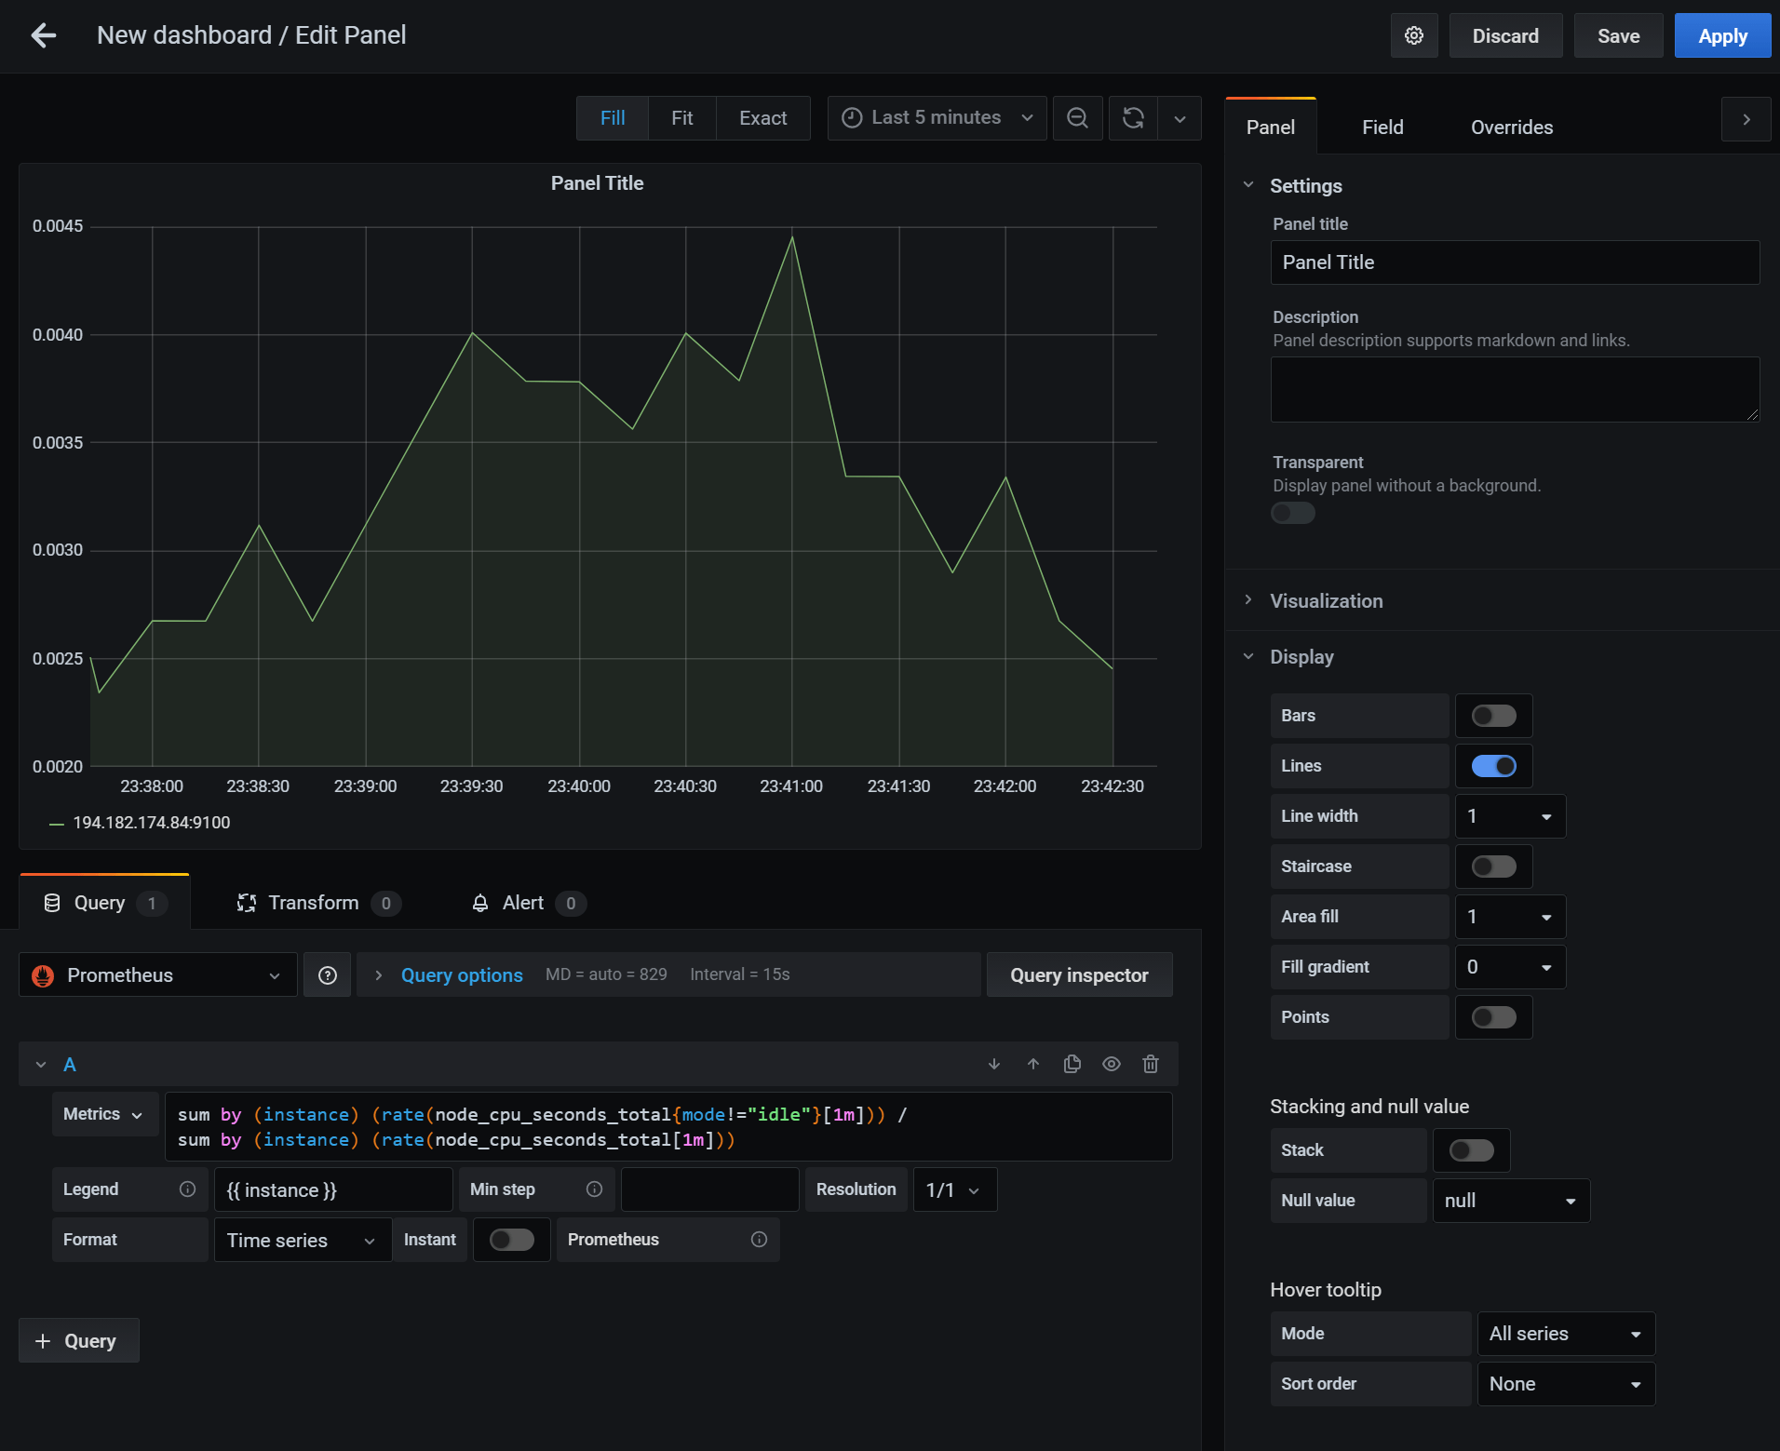Screen dimensions: 1780x1451
Task: Open the Sort order dropdown
Action: click(1565, 1384)
